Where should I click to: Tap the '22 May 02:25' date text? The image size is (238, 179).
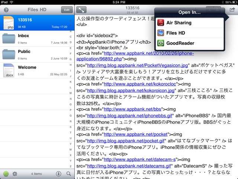click(x=59, y=74)
